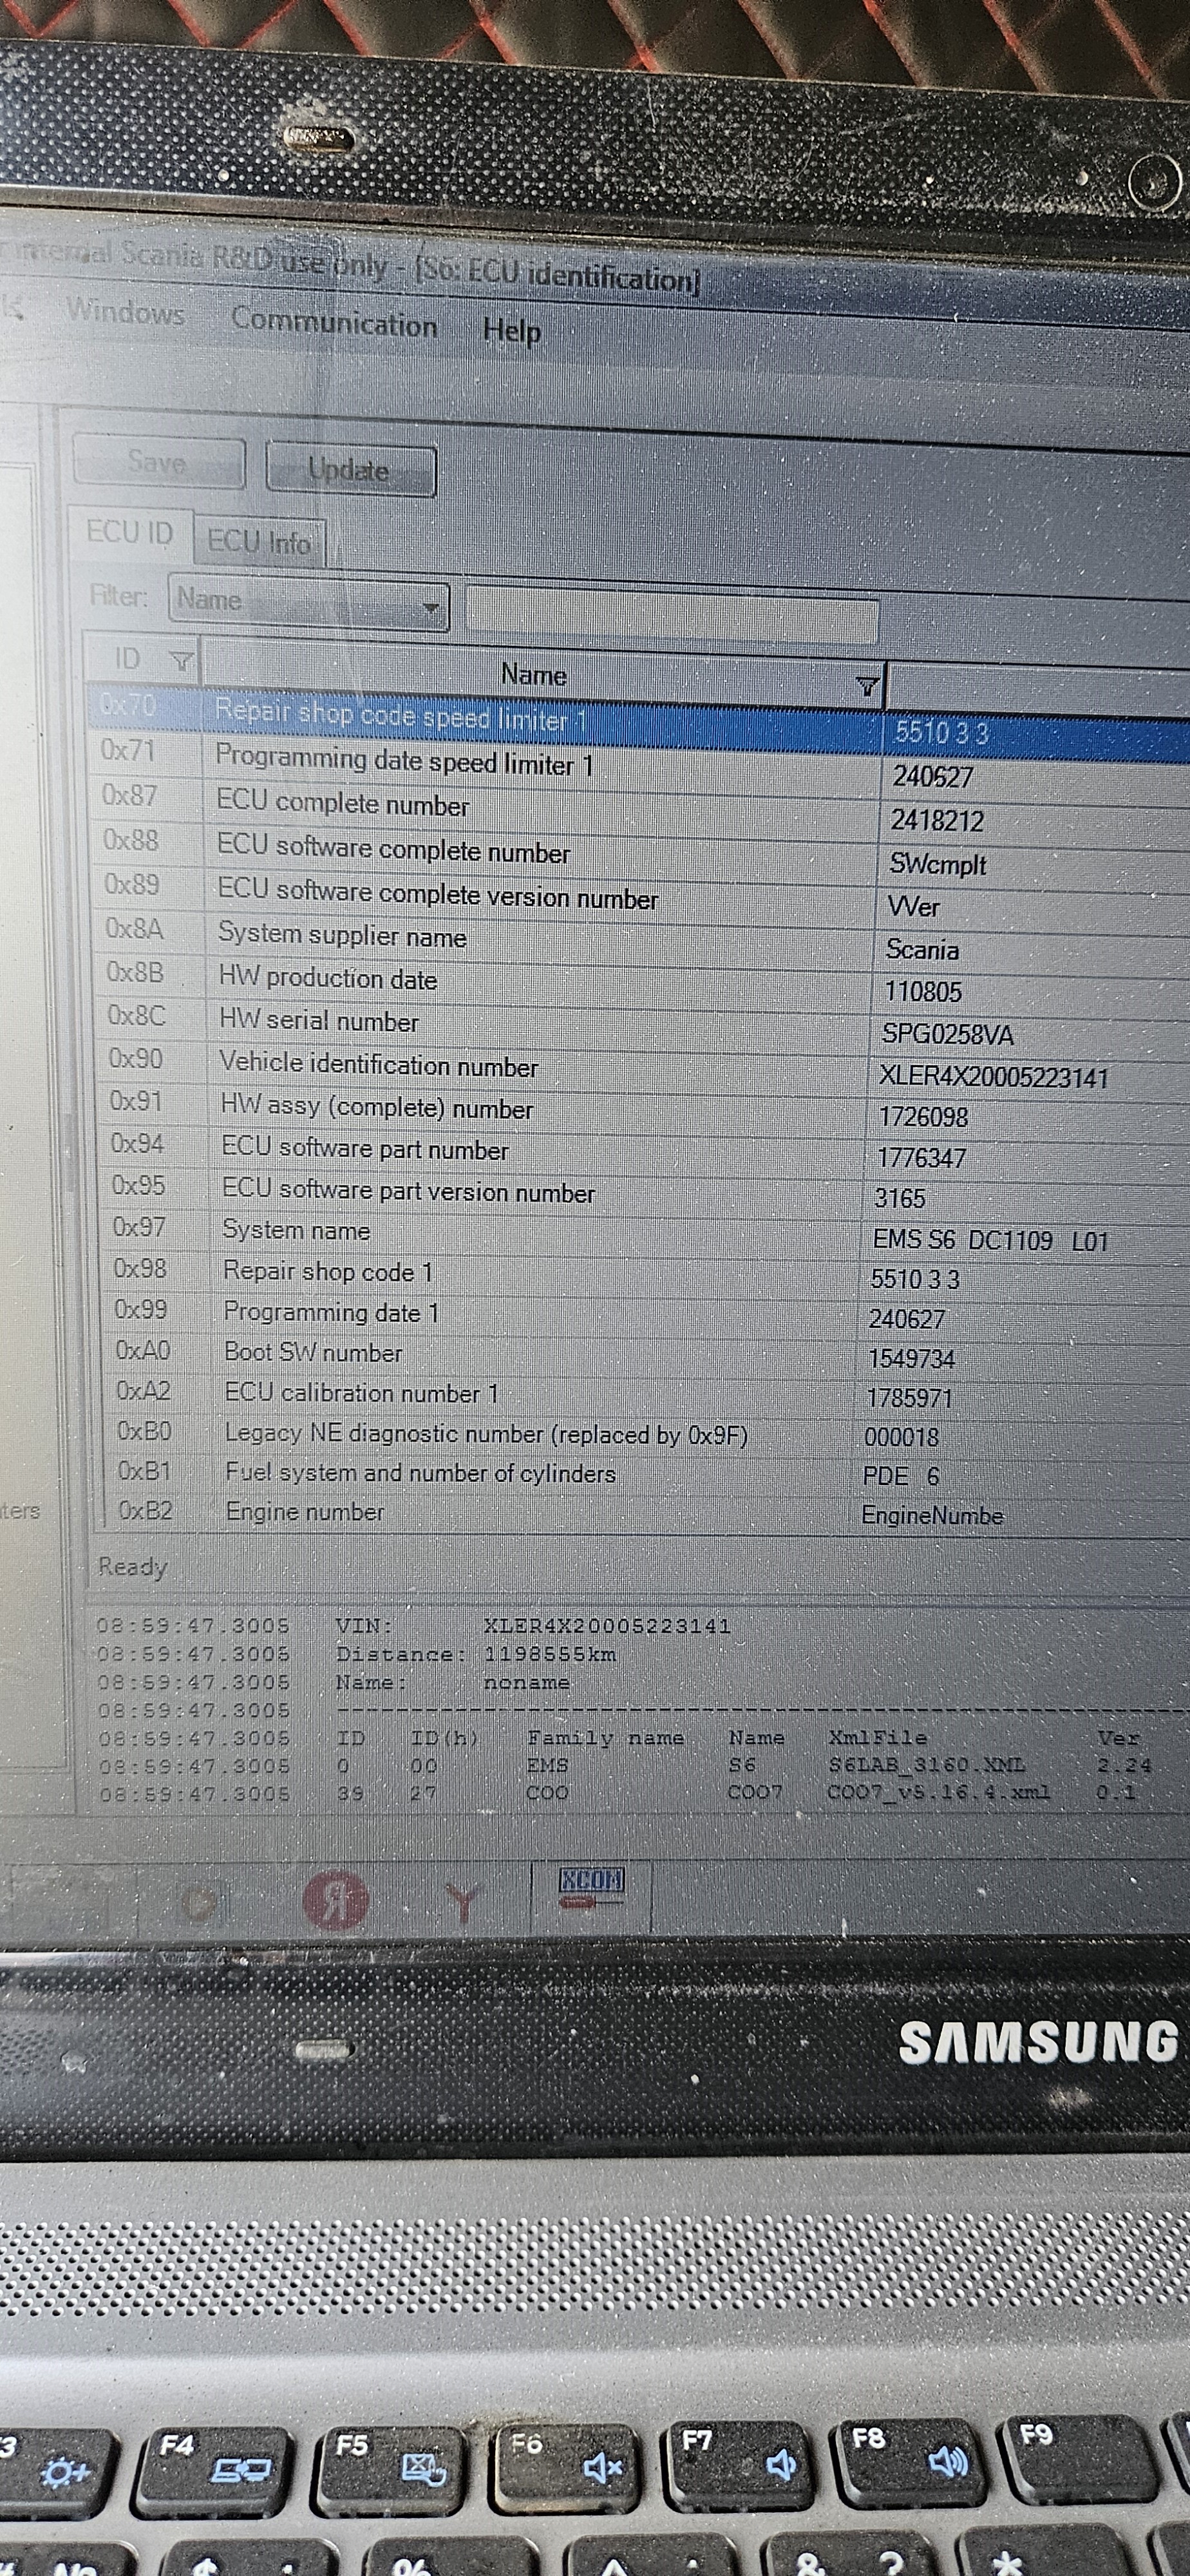Image resolution: width=1190 pixels, height=2576 pixels.
Task: Click the ID column filter funnel icon
Action: [x=181, y=661]
